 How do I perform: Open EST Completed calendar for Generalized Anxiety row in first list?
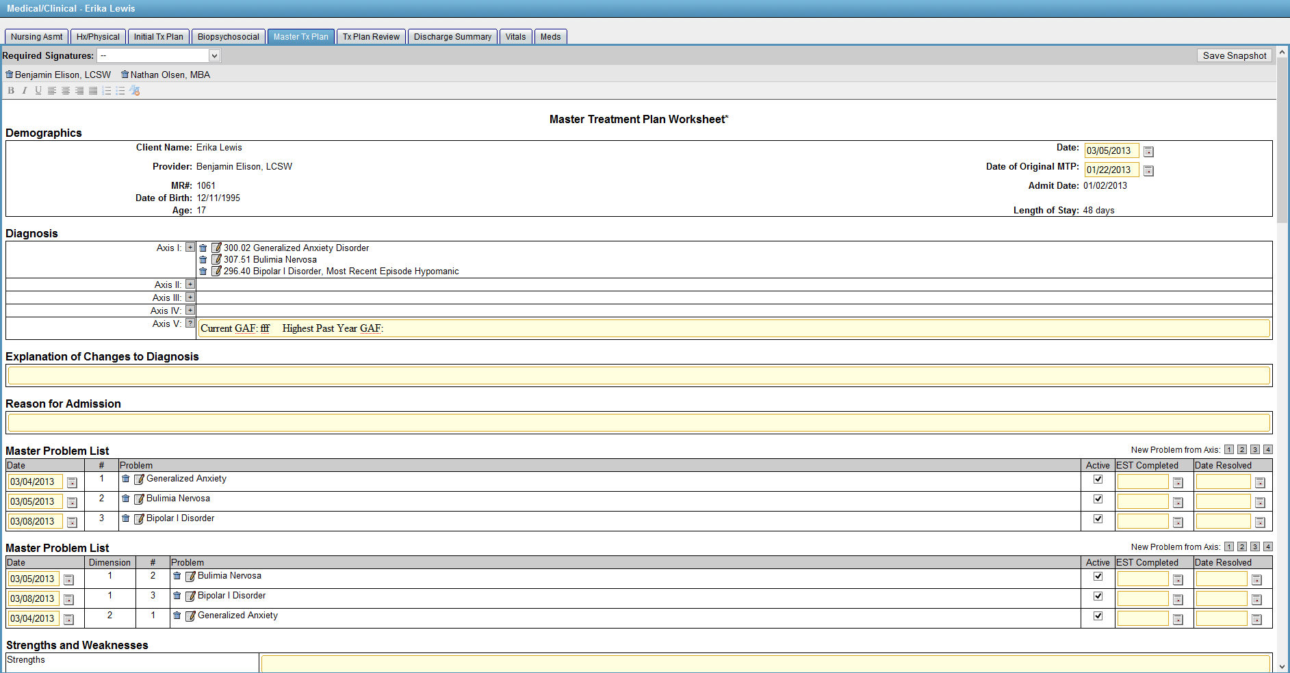point(1178,483)
